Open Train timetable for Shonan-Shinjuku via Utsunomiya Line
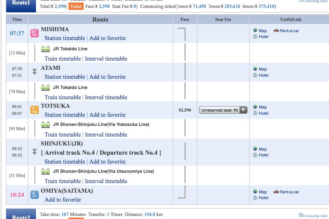 click(62, 181)
